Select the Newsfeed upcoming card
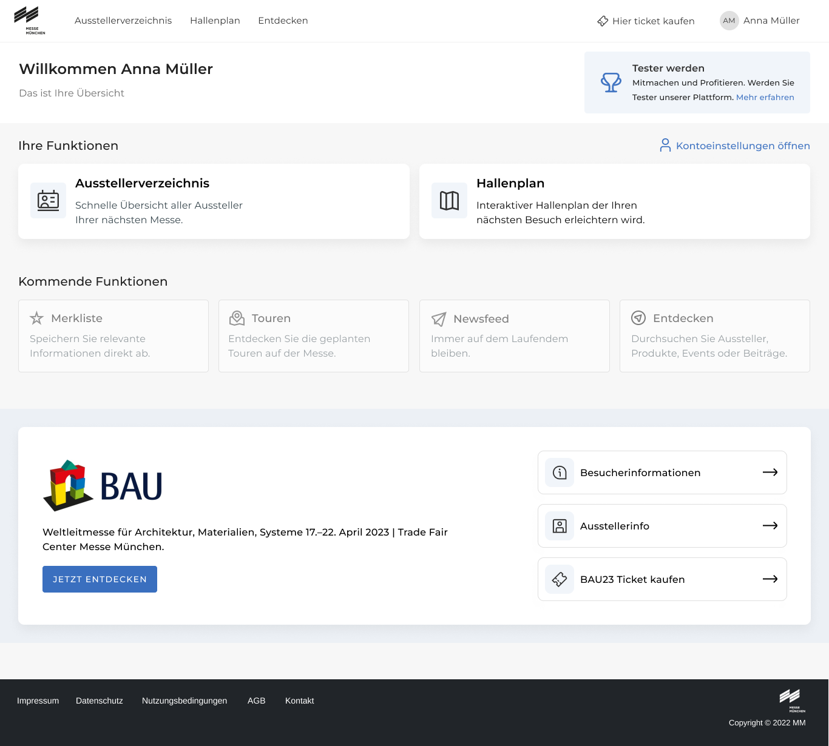Viewport: 829px width, 746px height. pos(515,336)
